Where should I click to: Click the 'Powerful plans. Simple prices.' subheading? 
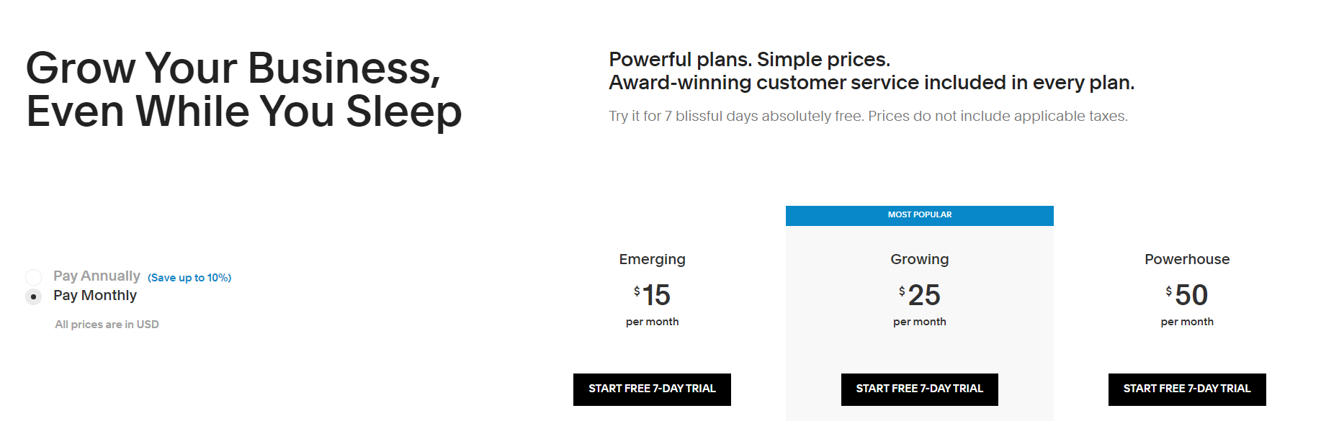[749, 60]
